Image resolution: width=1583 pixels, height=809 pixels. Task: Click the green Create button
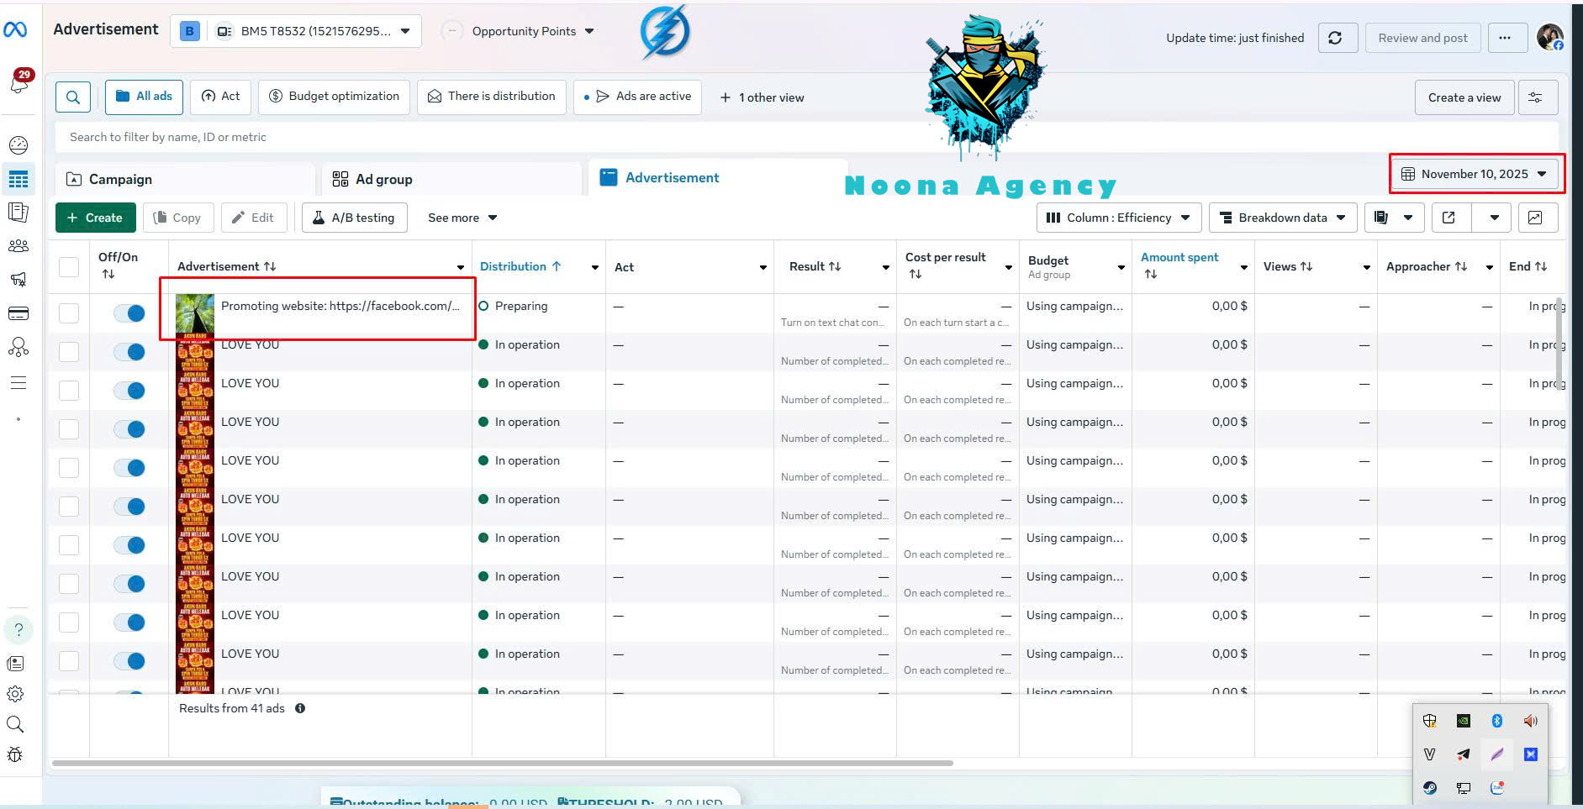[95, 218]
